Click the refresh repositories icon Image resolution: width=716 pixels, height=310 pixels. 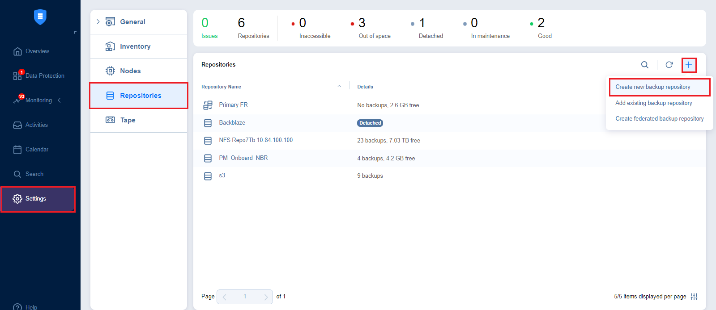(669, 65)
